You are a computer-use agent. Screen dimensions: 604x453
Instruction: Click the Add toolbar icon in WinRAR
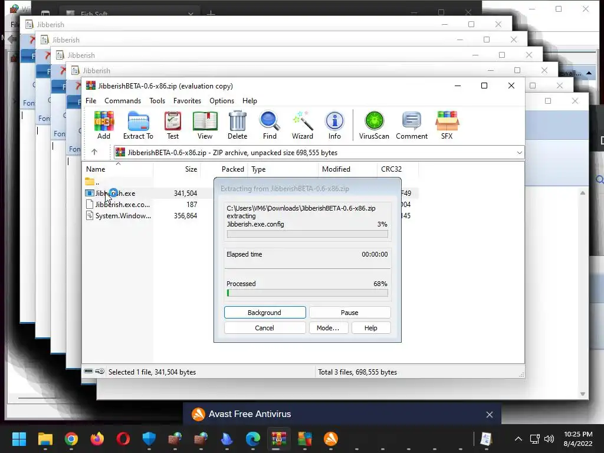pyautogui.click(x=104, y=125)
